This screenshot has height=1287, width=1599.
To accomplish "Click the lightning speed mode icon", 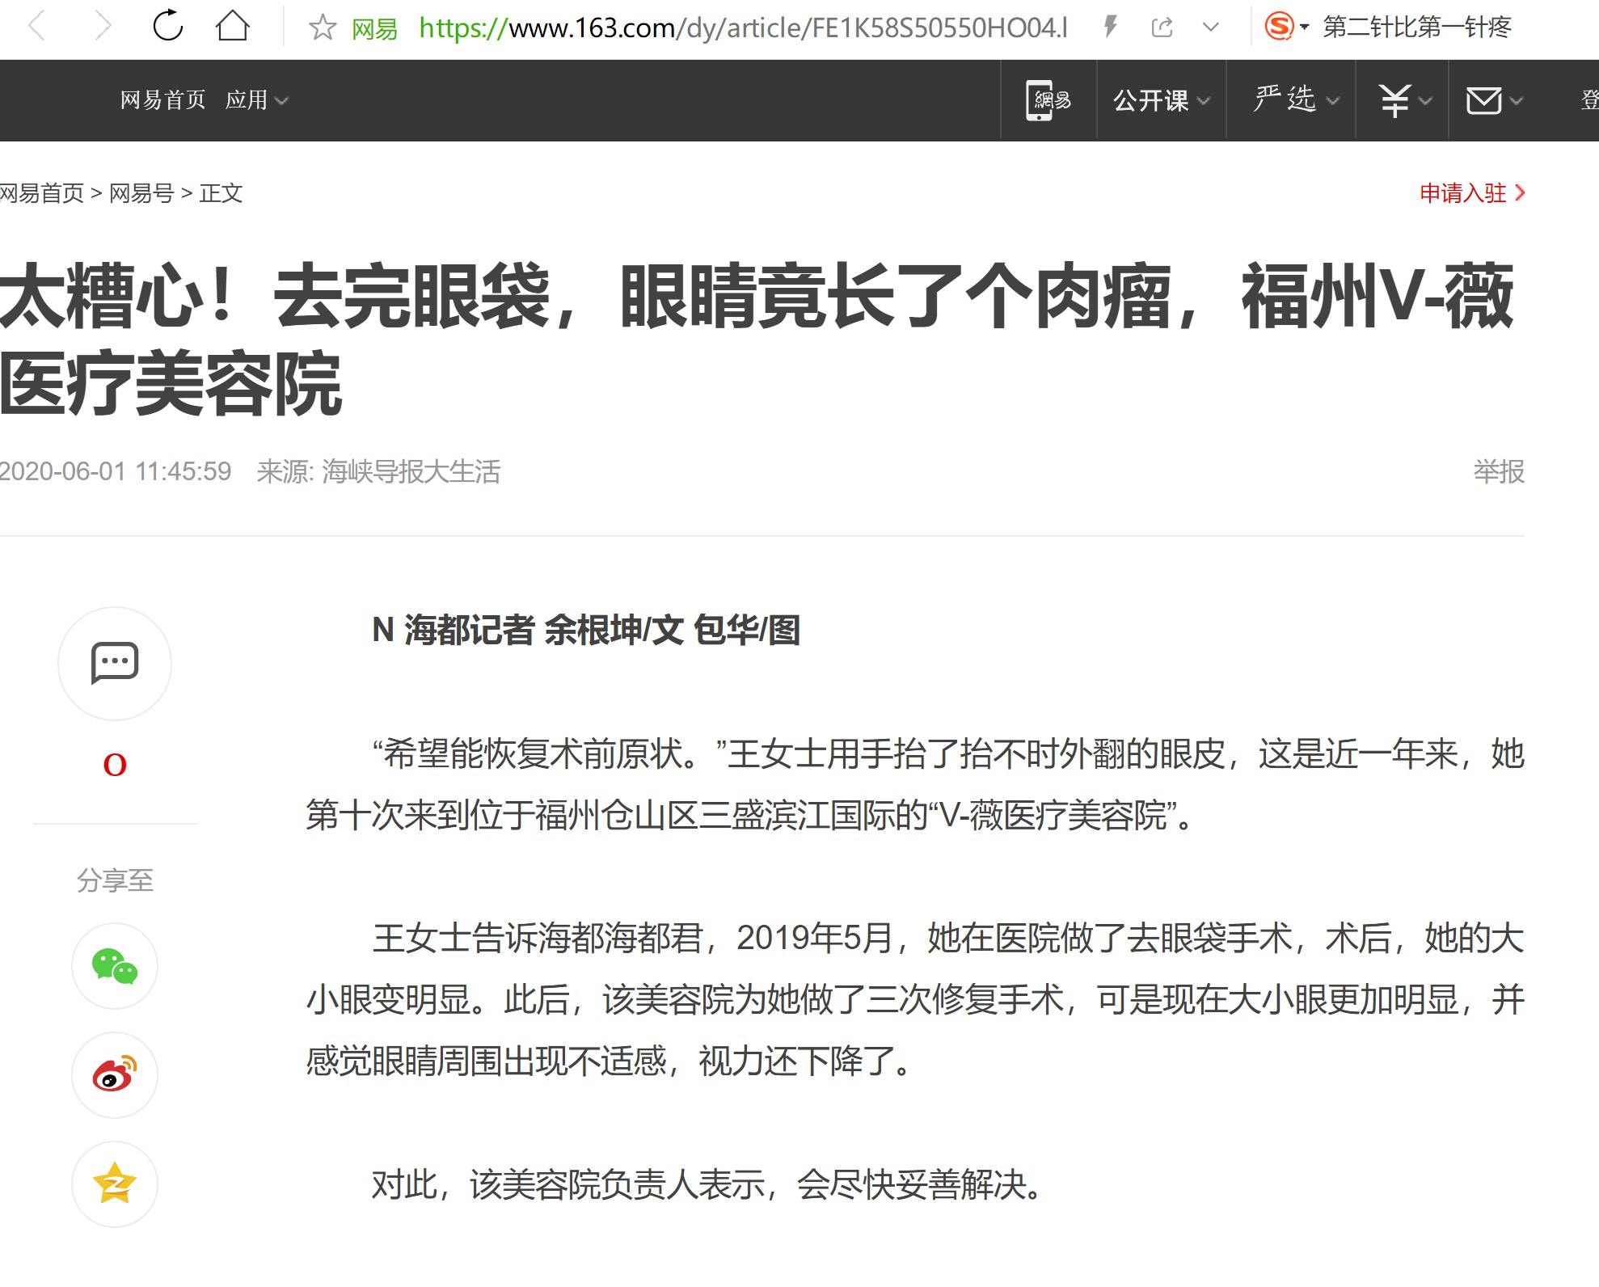I will [x=1111, y=27].
